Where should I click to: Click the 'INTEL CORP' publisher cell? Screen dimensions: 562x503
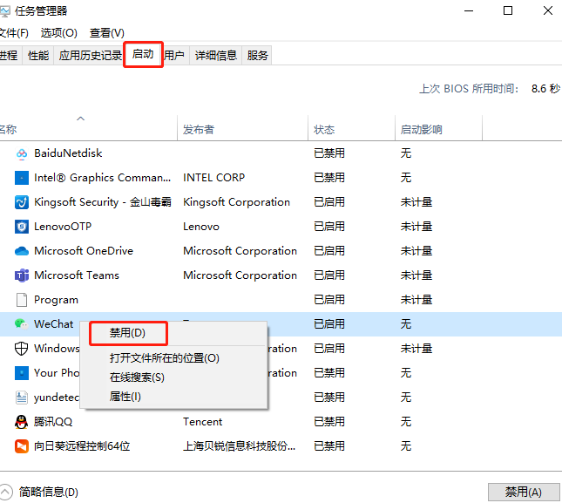214,178
